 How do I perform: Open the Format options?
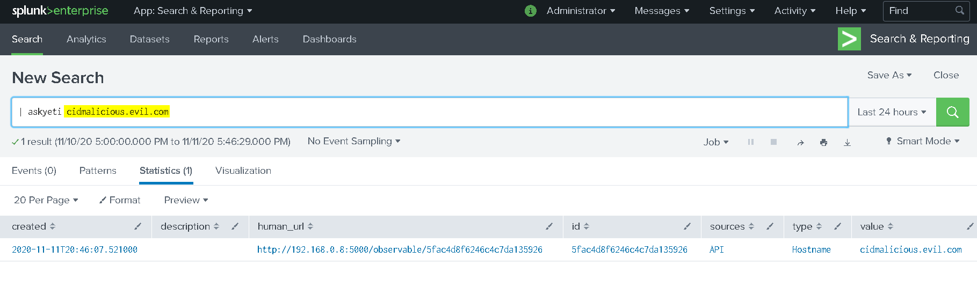pos(120,200)
